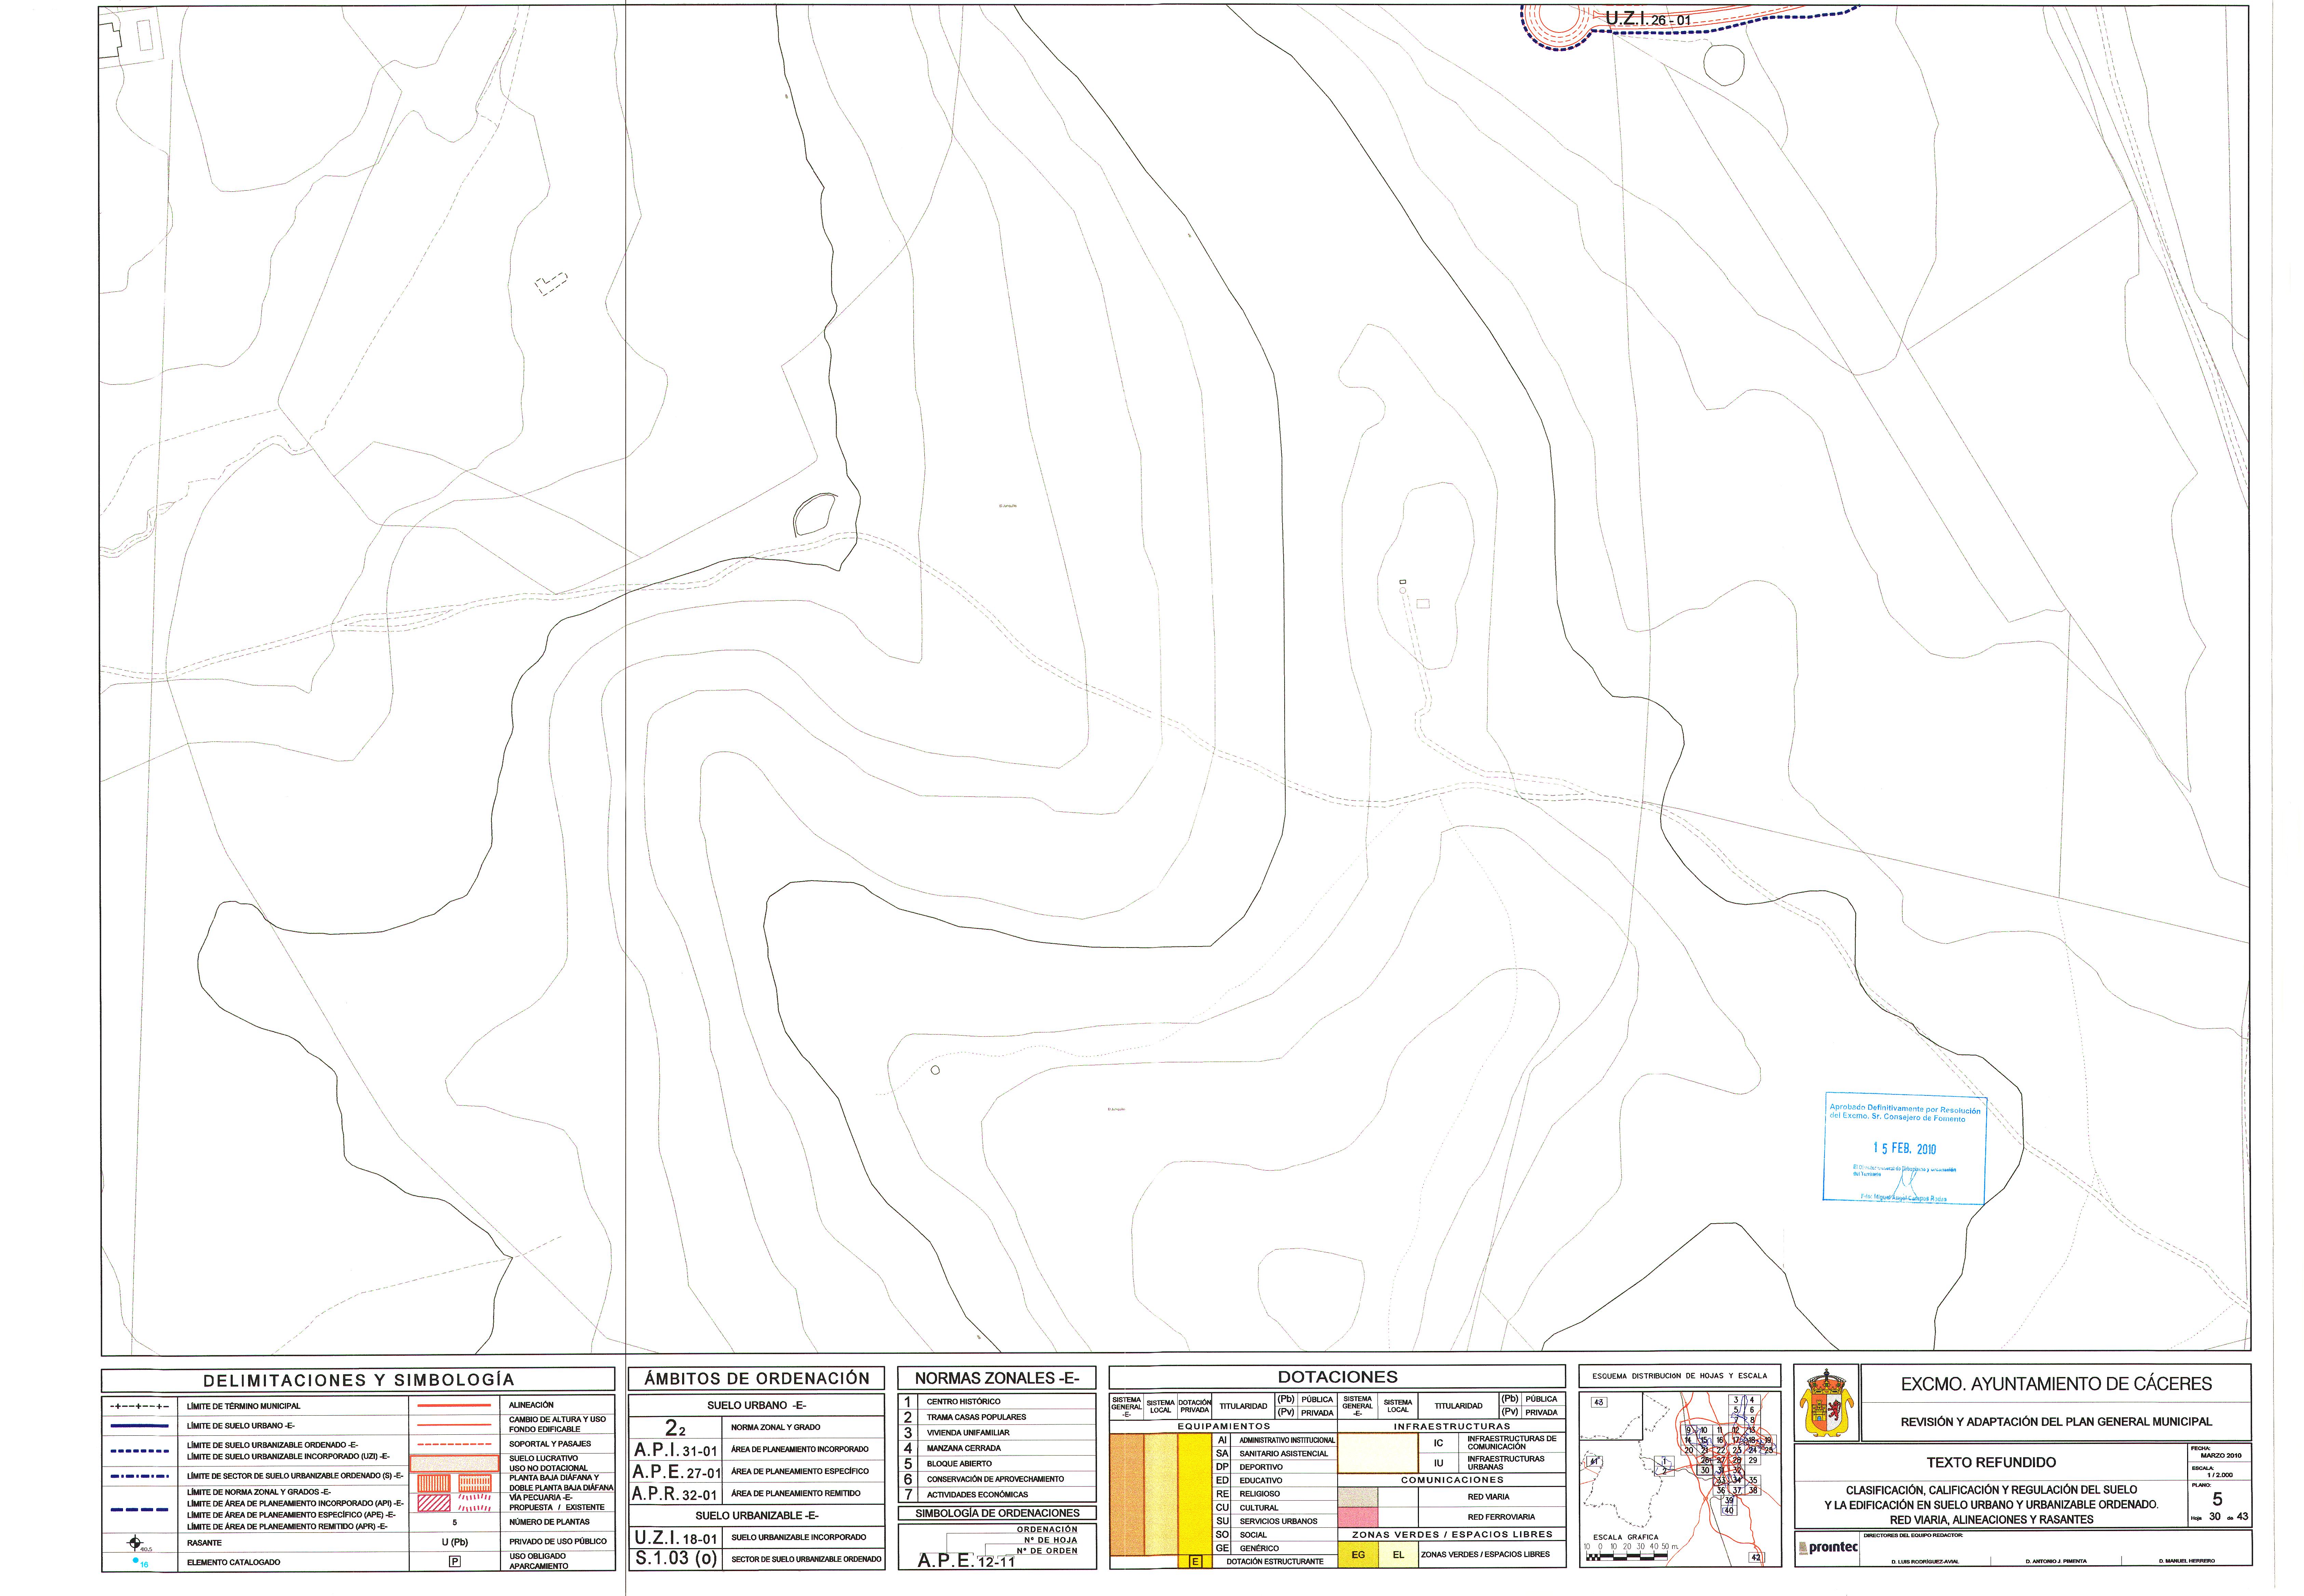Click the Dotaciones panel heading
2304x1596 pixels.
pos(1337,1377)
